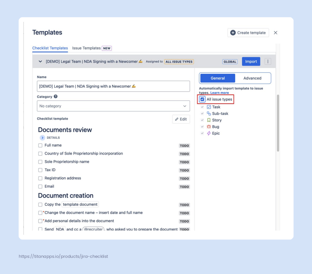Click the Create template button
312x274 pixels.
point(248,33)
